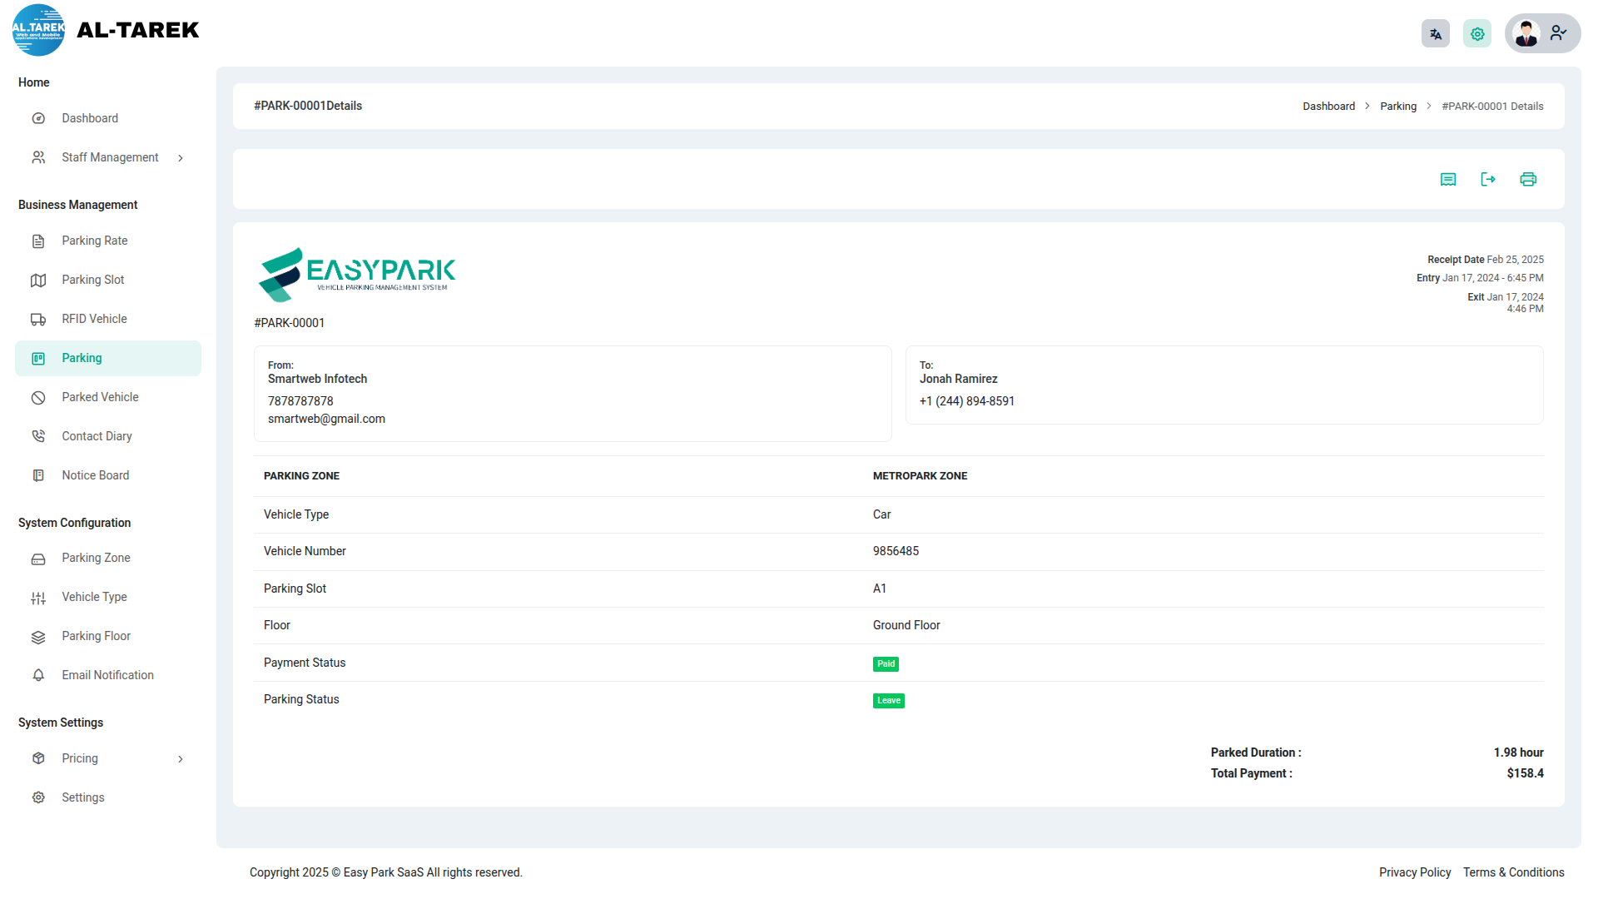This screenshot has height=899, width=1598.
Task: Expand the Pricing submenu chevron
Action: click(181, 759)
